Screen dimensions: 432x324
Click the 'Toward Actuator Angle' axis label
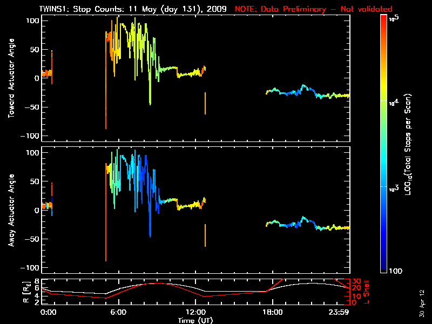point(11,78)
